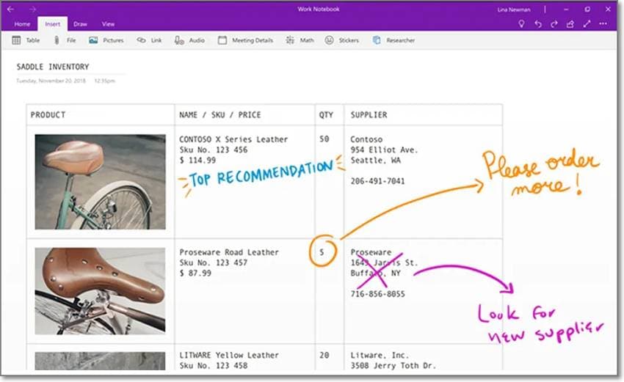Share the notebook page
The height and width of the screenshot is (382, 624).
[570, 24]
